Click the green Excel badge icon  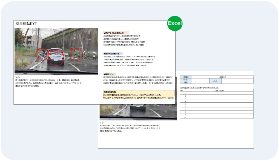[175, 23]
